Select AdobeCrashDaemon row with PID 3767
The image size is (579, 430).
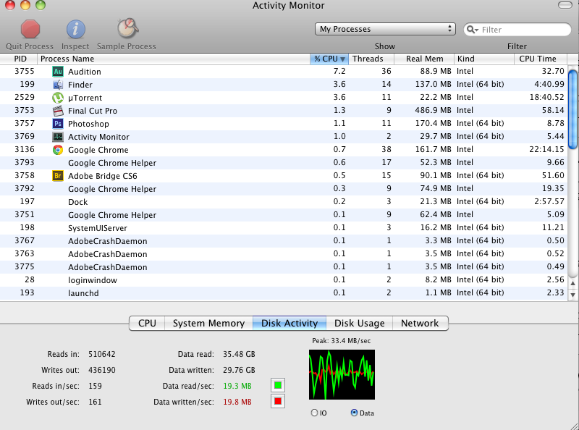click(x=284, y=241)
